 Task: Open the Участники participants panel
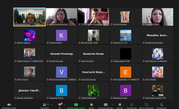tap(45, 105)
